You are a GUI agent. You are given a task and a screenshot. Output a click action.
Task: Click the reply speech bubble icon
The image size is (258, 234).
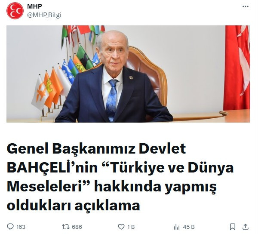(x=10, y=227)
